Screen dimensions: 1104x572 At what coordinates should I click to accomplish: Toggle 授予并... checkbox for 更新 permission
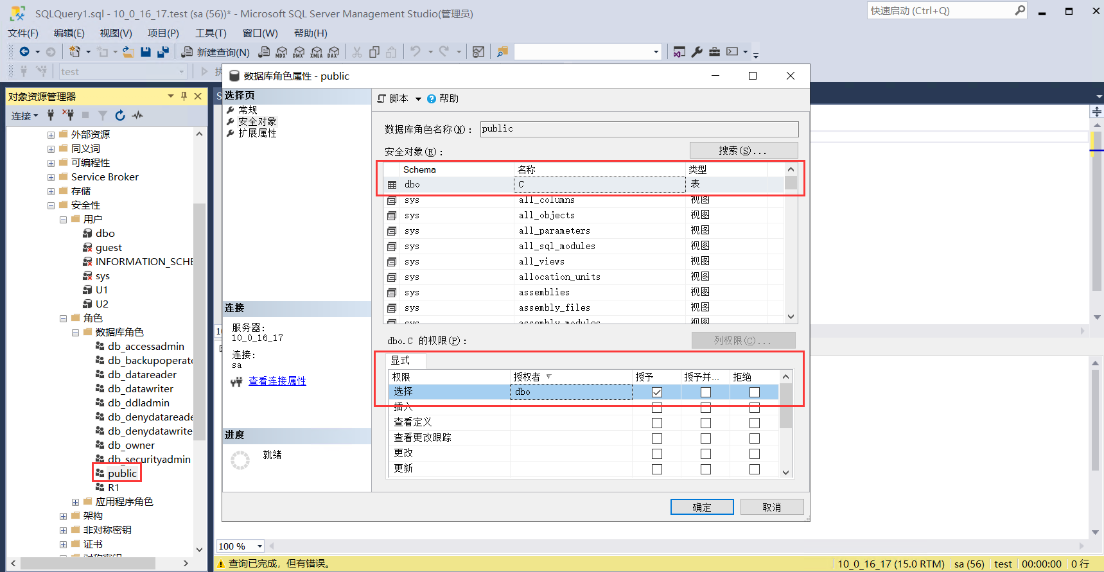coord(706,469)
